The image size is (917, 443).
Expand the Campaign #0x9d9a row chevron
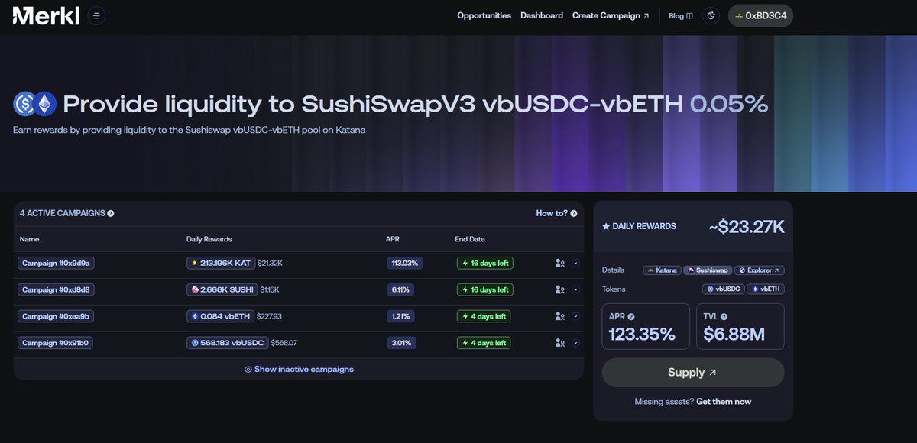click(x=575, y=263)
